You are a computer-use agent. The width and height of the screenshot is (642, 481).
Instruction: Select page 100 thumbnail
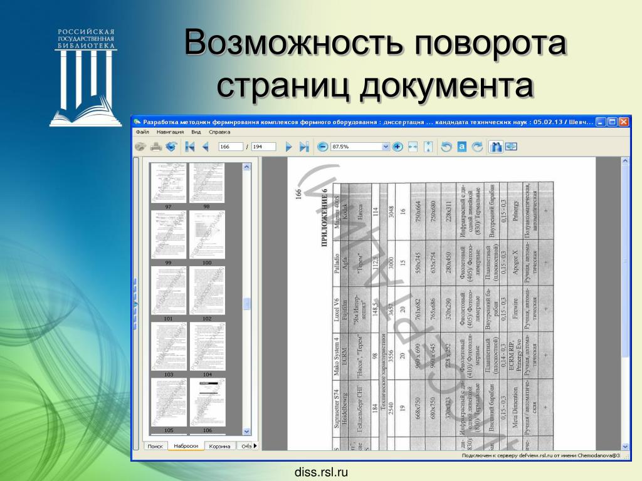click(207, 235)
